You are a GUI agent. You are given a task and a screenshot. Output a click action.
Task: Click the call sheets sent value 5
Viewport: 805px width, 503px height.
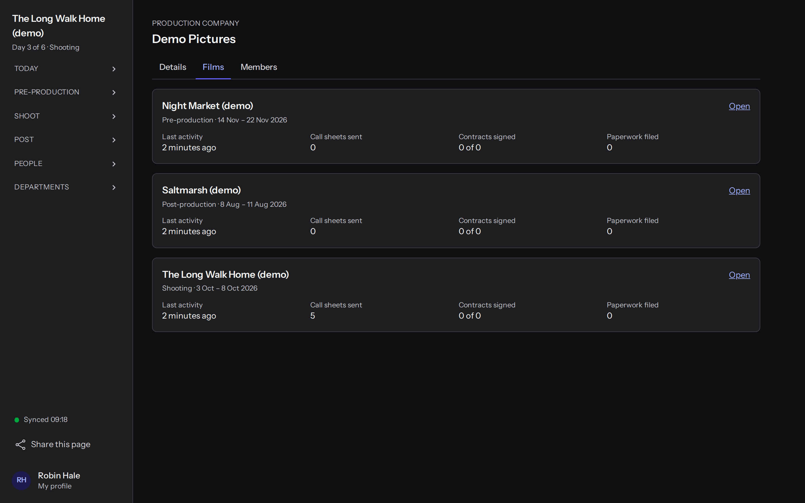click(x=313, y=316)
